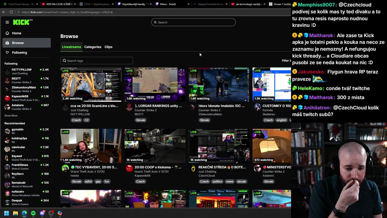Screen dimensions: 387x218
Task: Open OBS Studio from taskbar
Action: (51, 213)
